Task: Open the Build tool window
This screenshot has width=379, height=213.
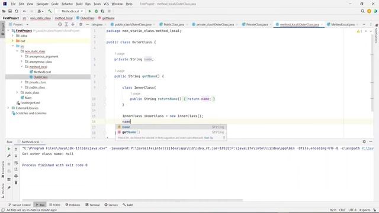Action: pos(128,205)
